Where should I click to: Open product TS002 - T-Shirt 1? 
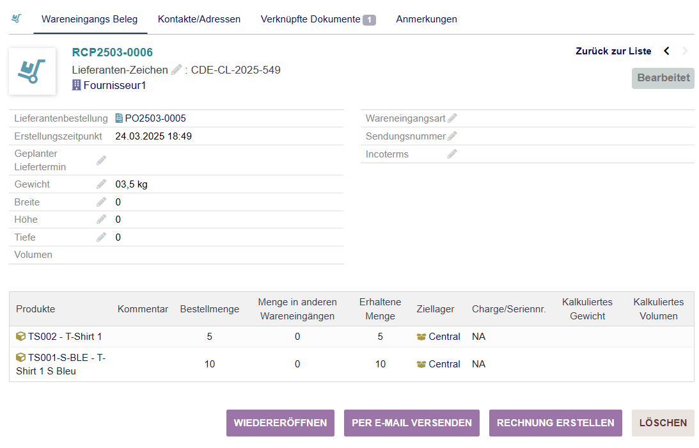point(64,337)
